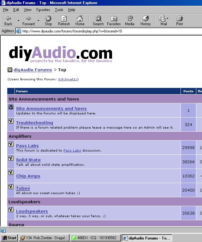Click the Loudspeakers category heading row
This screenshot has width=202, height=242.
[104, 202]
